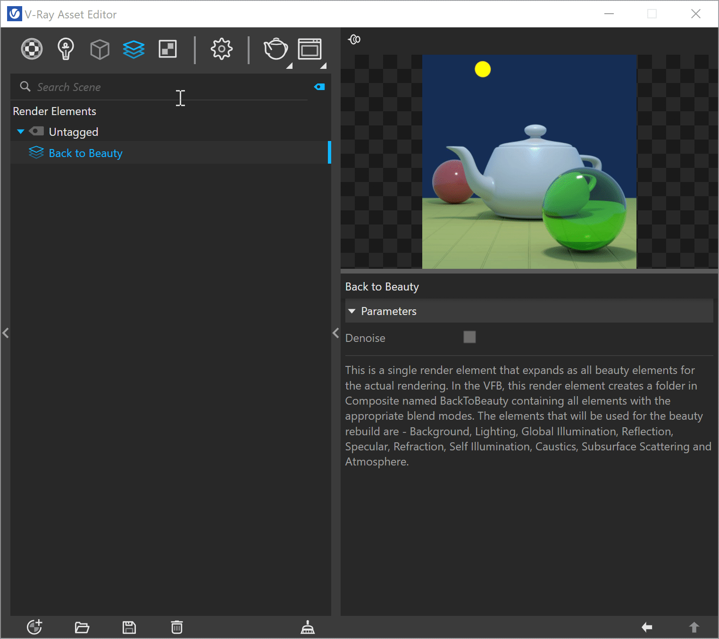Collapse the left side panel
Image resolution: width=719 pixels, height=639 pixels.
(6, 333)
